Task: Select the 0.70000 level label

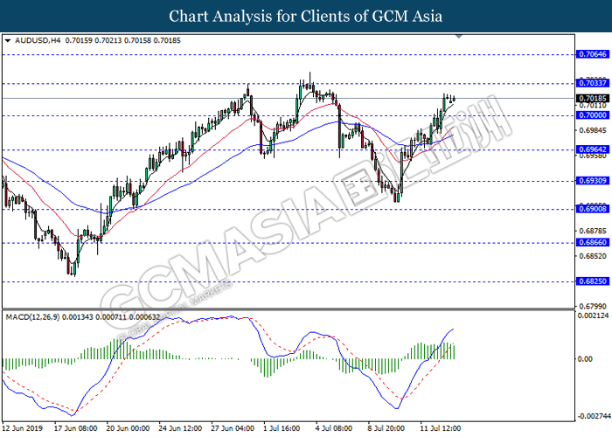Action: (593, 115)
